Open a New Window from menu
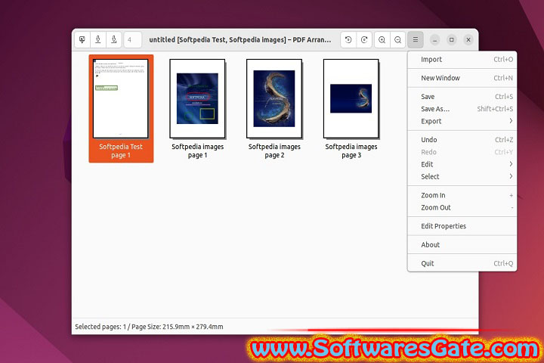The image size is (544, 363). pyautogui.click(x=462, y=78)
